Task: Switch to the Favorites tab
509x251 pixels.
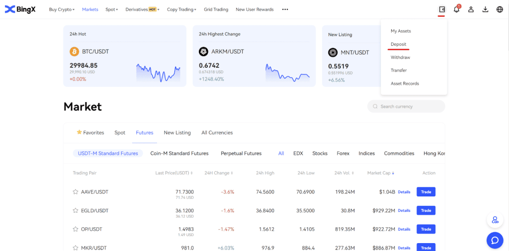Action: point(90,132)
